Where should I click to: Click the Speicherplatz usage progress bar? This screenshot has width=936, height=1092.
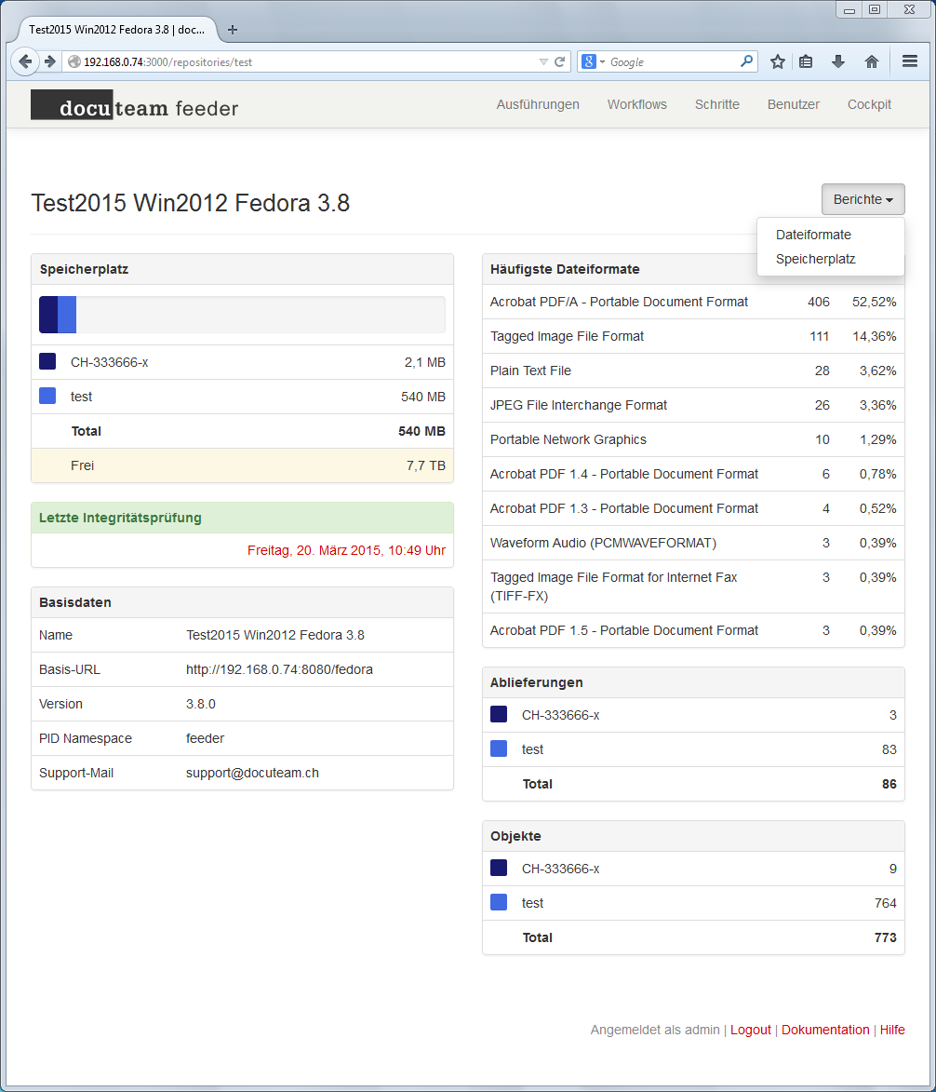242,315
